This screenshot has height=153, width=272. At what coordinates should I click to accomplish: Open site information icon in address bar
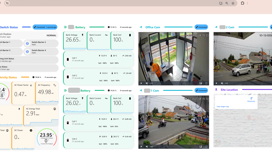[x=7, y=3]
